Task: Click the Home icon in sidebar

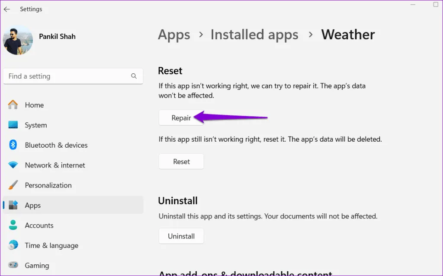Action: (x=13, y=105)
